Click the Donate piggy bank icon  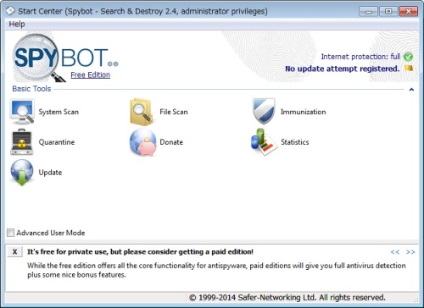pos(142,142)
